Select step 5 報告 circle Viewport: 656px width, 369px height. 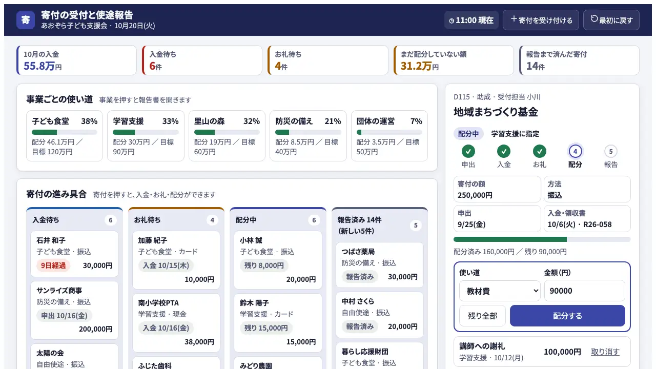(x=610, y=151)
